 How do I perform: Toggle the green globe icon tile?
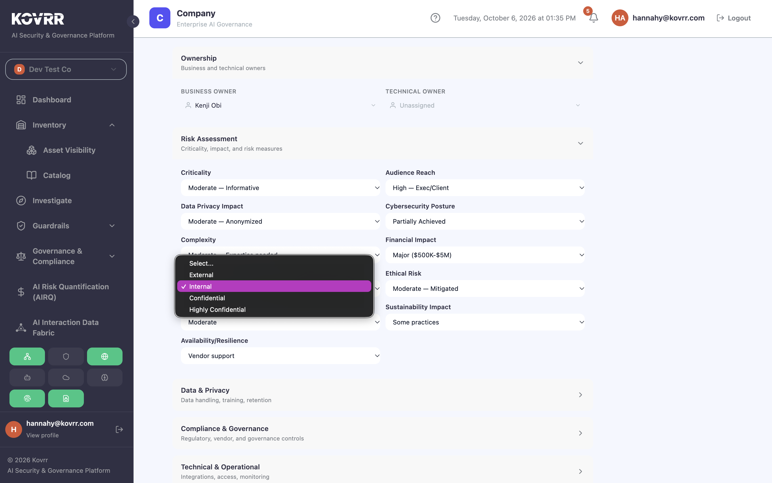pos(105,356)
